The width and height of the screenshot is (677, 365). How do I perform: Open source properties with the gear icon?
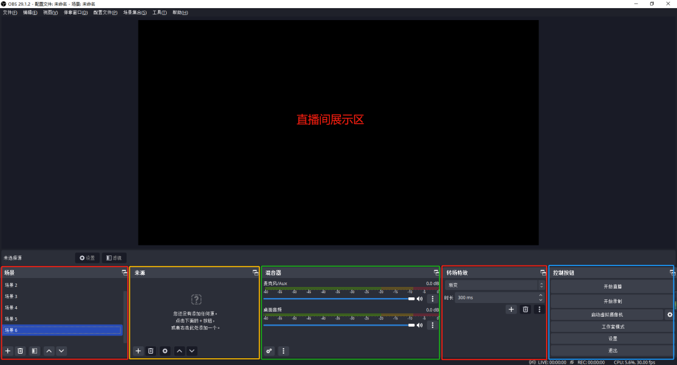point(165,351)
